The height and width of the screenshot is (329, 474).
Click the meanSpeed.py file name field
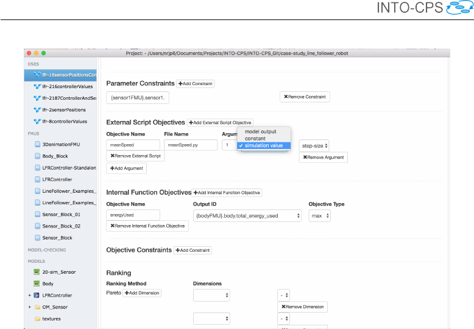pos(190,145)
